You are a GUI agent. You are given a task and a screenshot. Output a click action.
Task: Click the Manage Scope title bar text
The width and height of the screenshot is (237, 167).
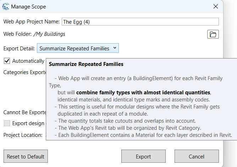point(28,6)
